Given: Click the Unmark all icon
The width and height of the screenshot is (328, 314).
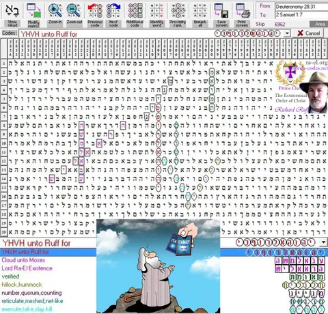Looking at the screenshot, I should tap(200, 11).
